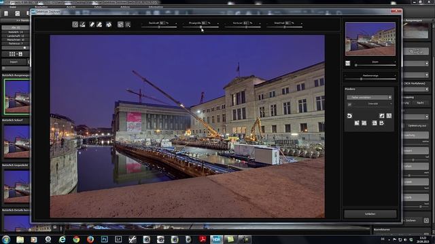Image resolution: width=435 pixels, height=244 pixels.
Task: Open Lightroom from the taskbar
Action: point(118,239)
